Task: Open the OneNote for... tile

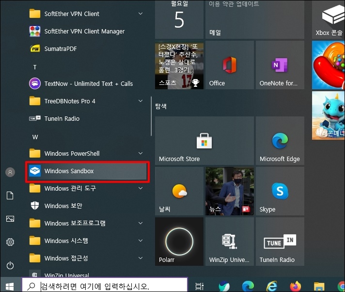Action: coord(280,65)
